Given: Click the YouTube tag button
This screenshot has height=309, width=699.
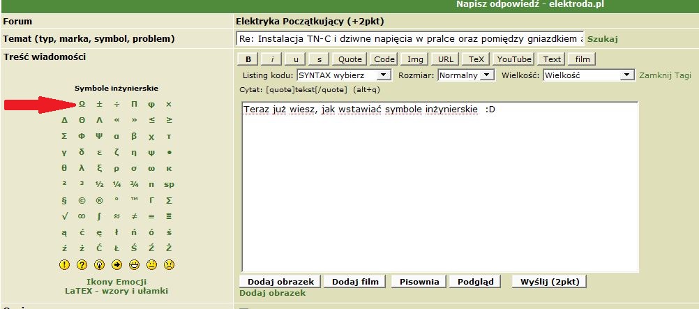Looking at the screenshot, I should (514, 59).
